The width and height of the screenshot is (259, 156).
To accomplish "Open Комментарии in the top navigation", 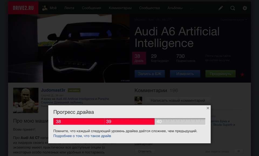I will (120, 8).
